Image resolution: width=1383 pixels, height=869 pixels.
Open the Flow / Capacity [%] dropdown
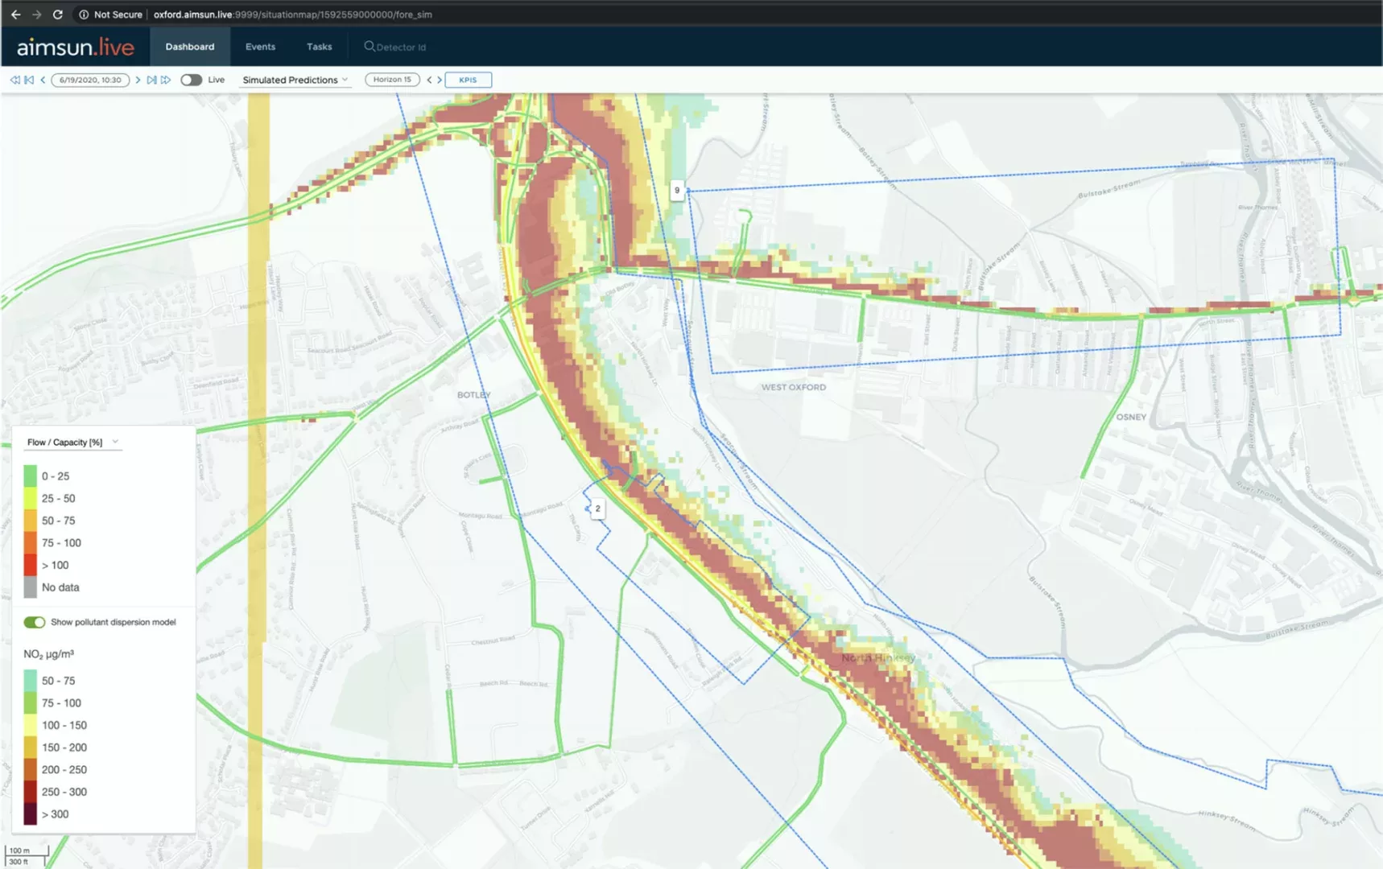72,442
